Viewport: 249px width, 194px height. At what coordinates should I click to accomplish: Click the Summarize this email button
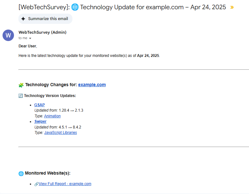[45, 19]
